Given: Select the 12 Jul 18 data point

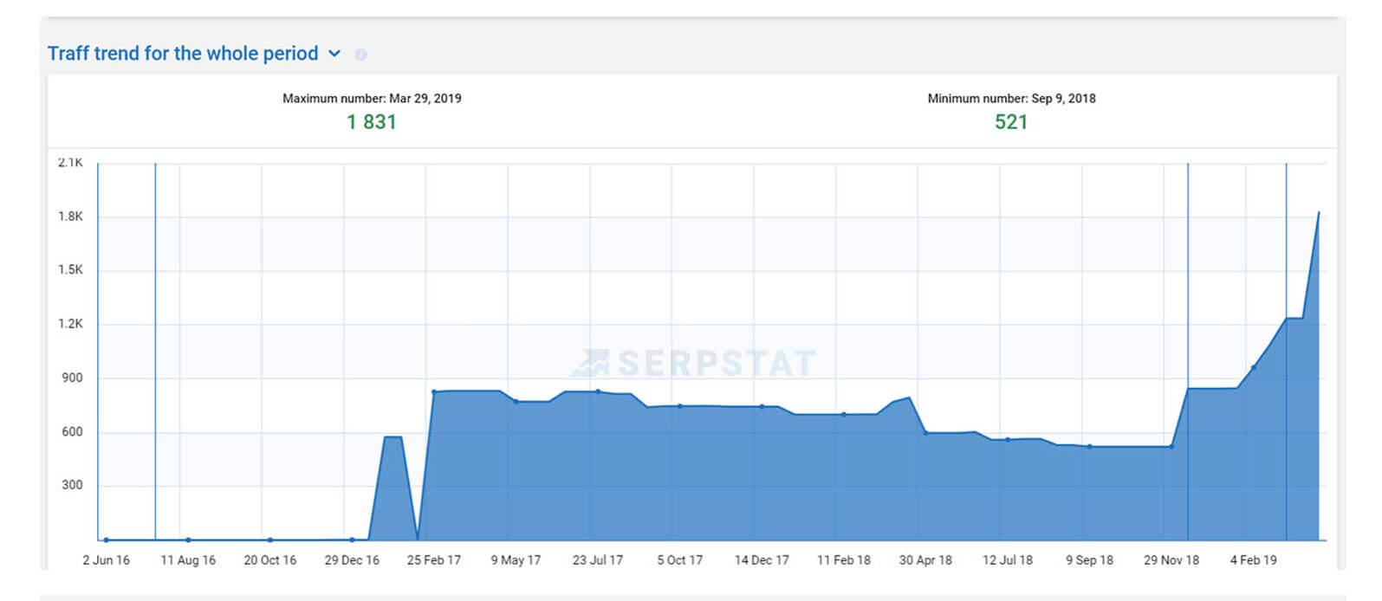Looking at the screenshot, I should 1008,439.
